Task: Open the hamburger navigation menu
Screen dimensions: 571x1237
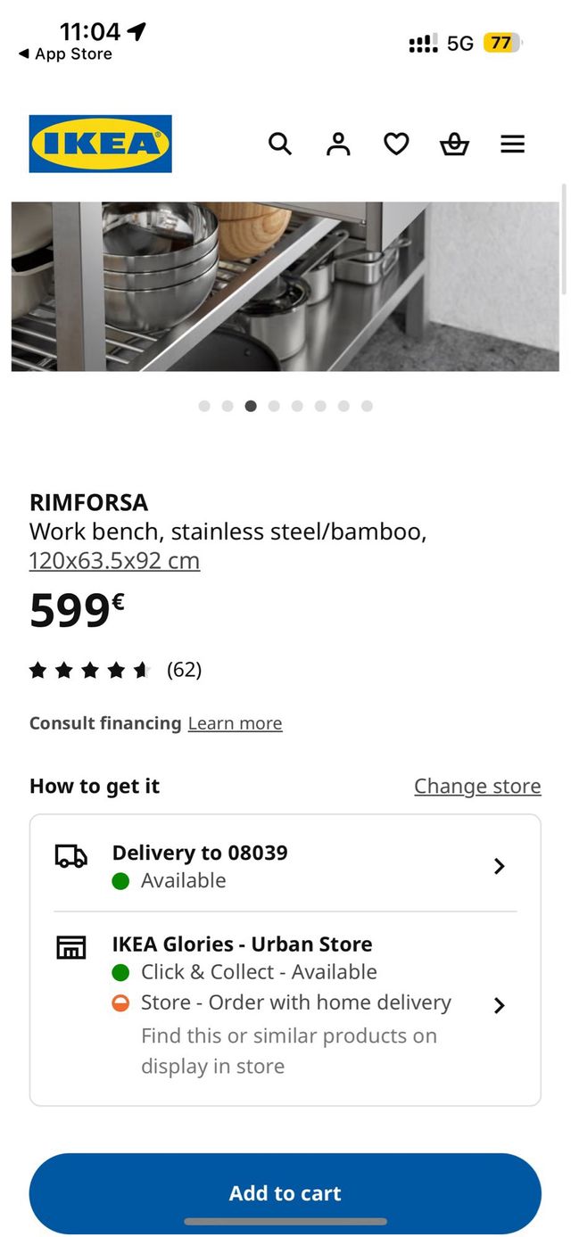Action: [x=513, y=144]
